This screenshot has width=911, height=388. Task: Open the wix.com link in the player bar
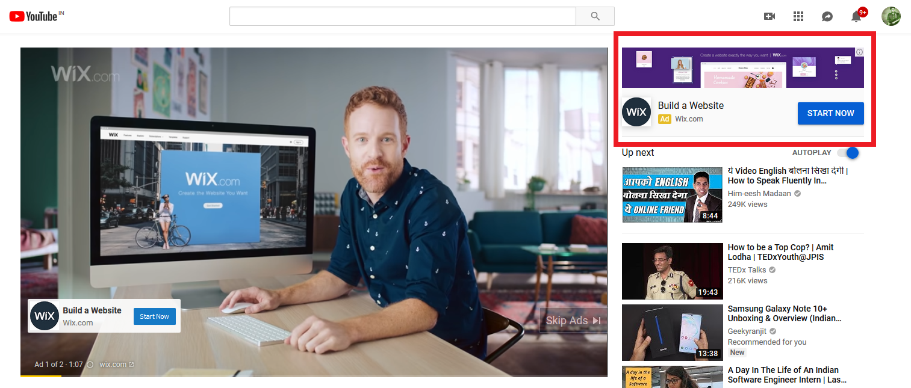(117, 365)
